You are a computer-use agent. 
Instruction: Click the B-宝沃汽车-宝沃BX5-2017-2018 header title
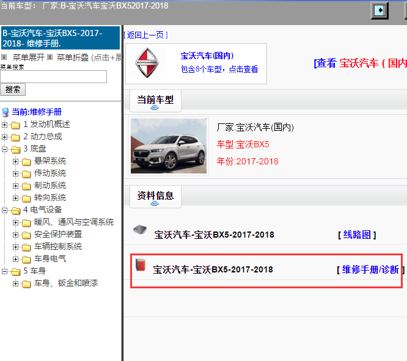pos(61,38)
